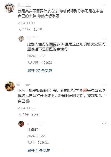
Task: Like the reply with 688 likes
Action: 30,62
